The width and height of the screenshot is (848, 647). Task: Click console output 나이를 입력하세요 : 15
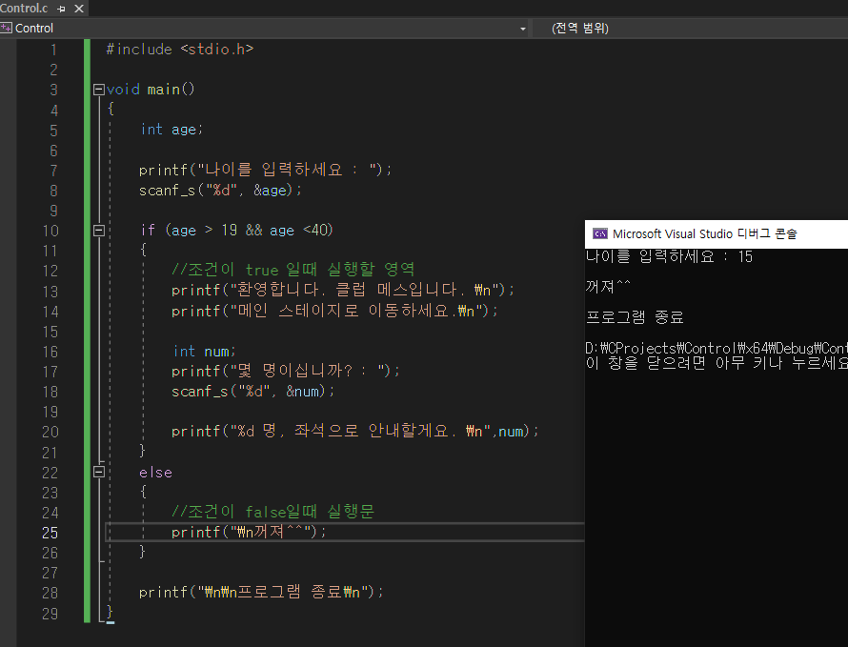pyautogui.click(x=669, y=256)
